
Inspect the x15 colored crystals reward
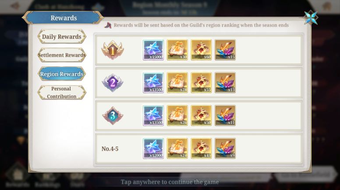[225, 50]
